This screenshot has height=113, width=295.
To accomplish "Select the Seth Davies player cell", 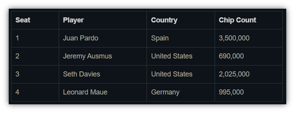I will pyautogui.click(x=103, y=74).
